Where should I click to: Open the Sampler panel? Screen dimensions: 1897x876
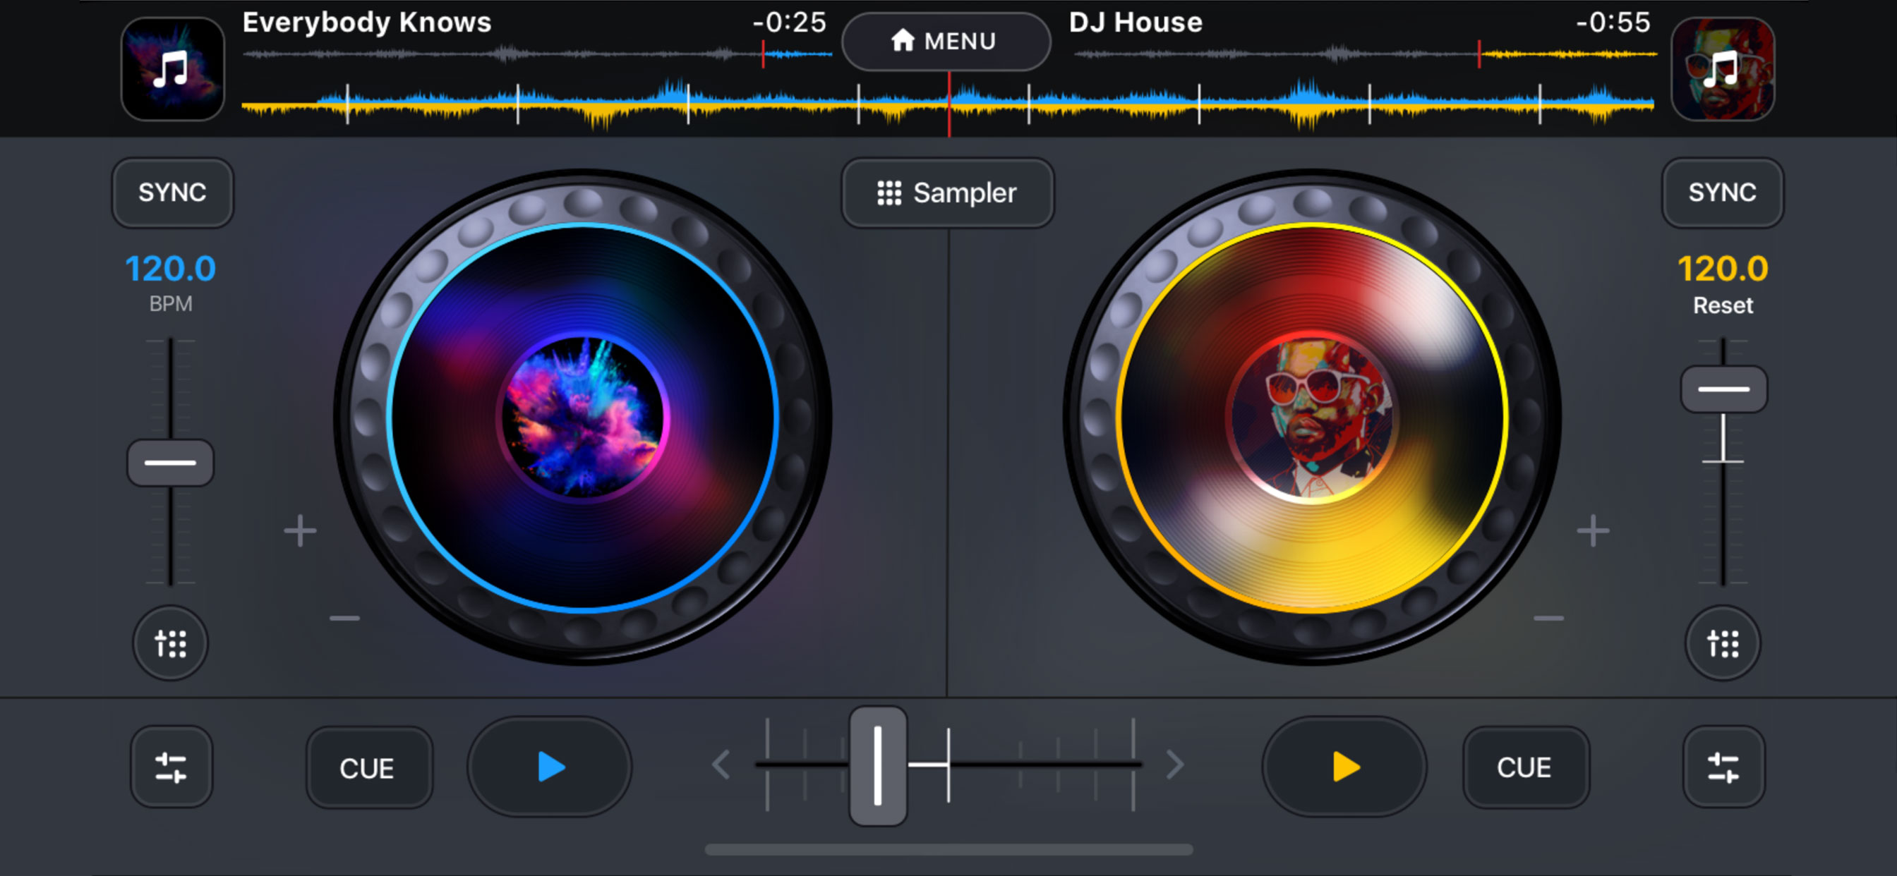[947, 193]
